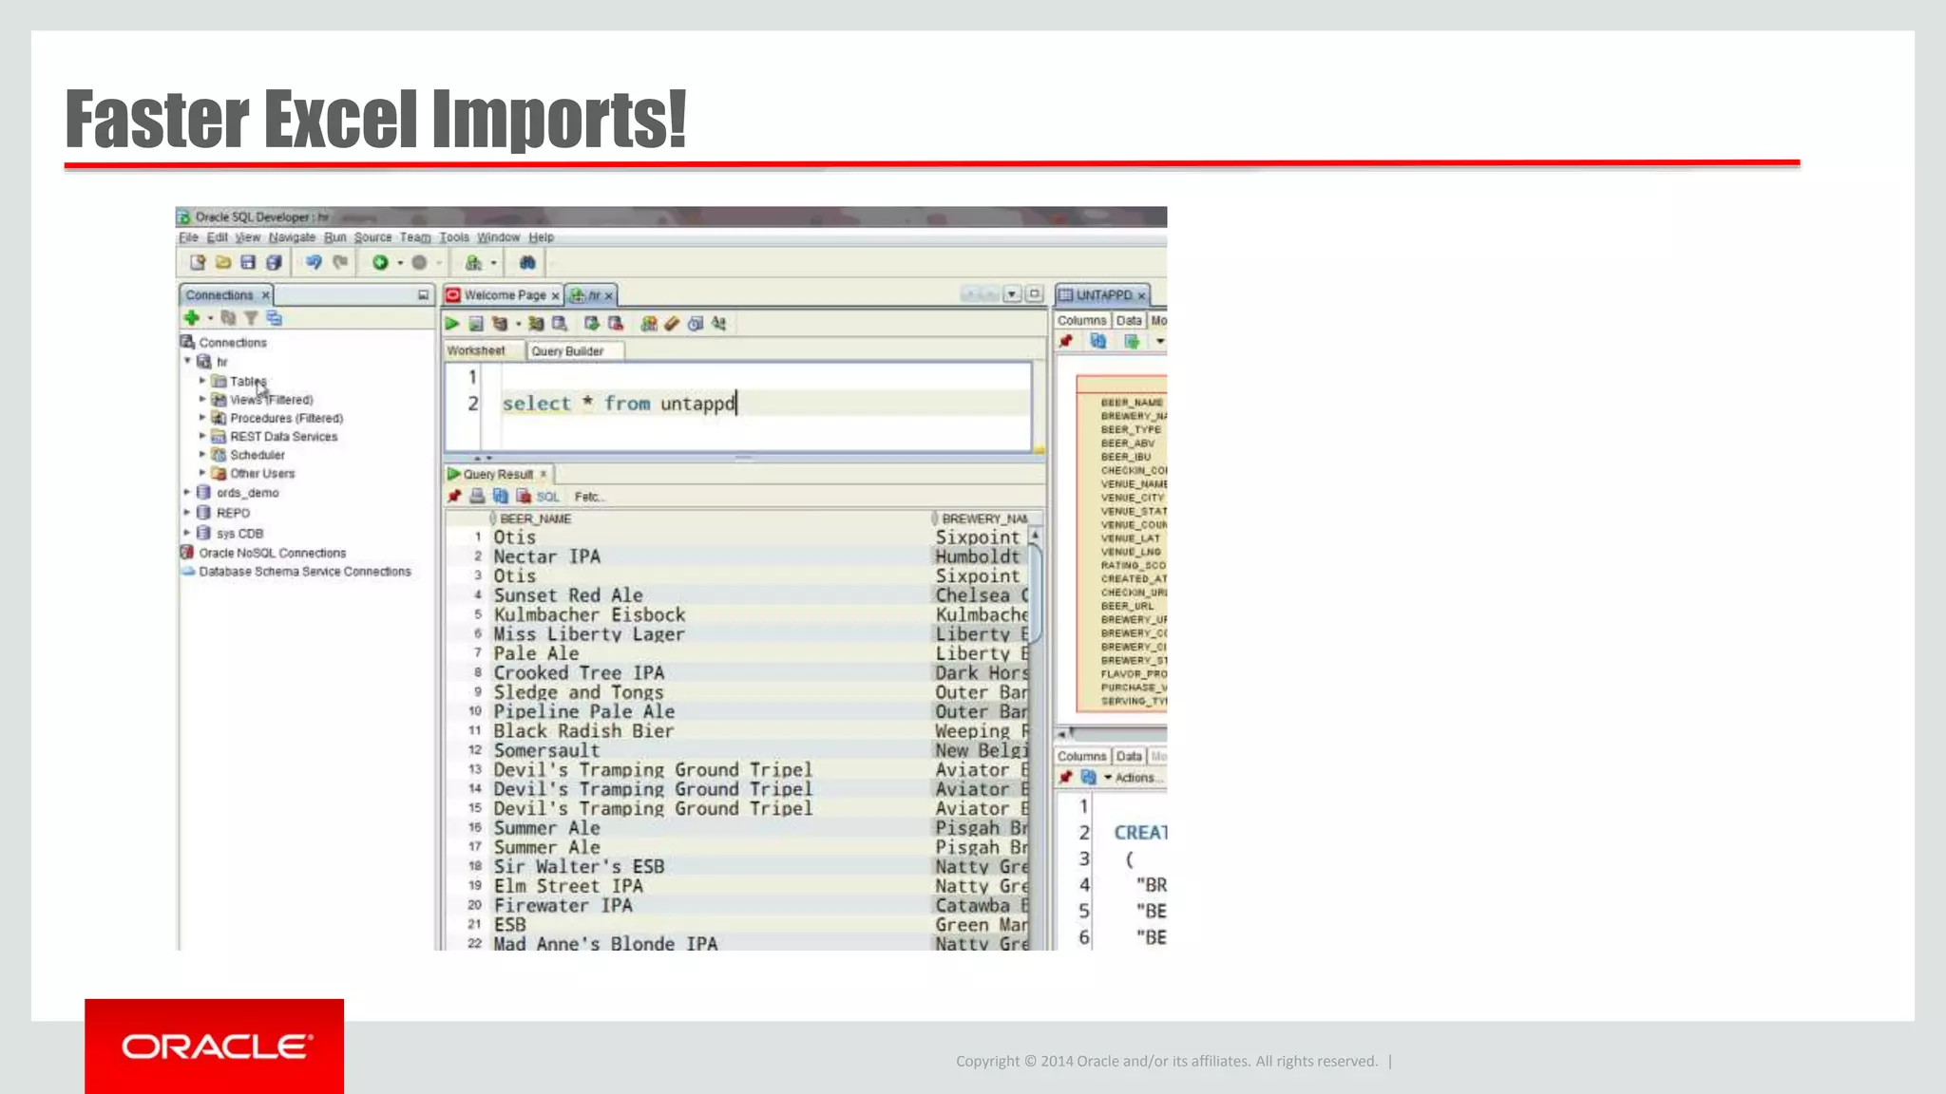The image size is (1946, 1094).
Task: Click the Unshared SQL Worksheet icon
Action: point(649,324)
